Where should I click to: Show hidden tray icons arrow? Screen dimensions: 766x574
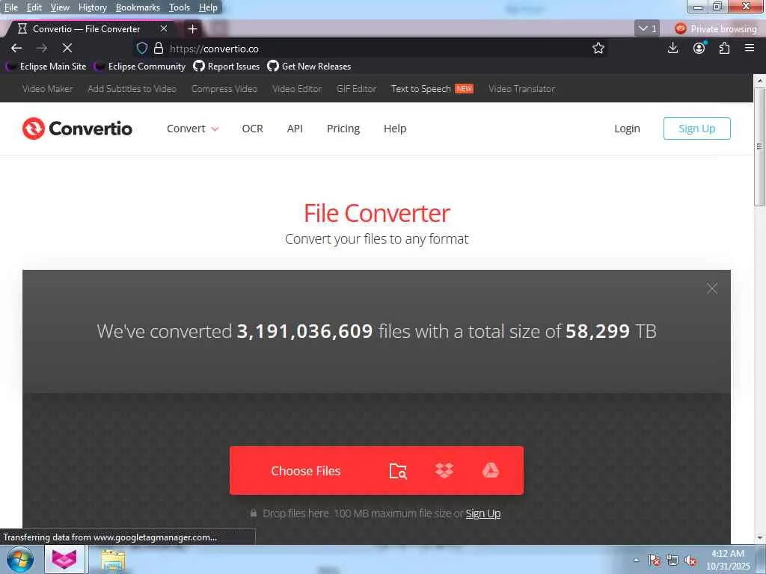(636, 560)
